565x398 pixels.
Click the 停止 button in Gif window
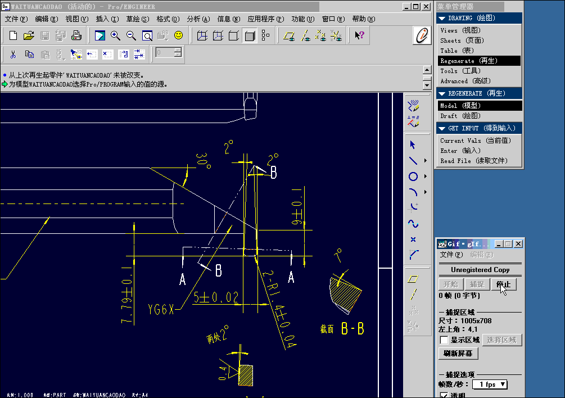click(503, 284)
